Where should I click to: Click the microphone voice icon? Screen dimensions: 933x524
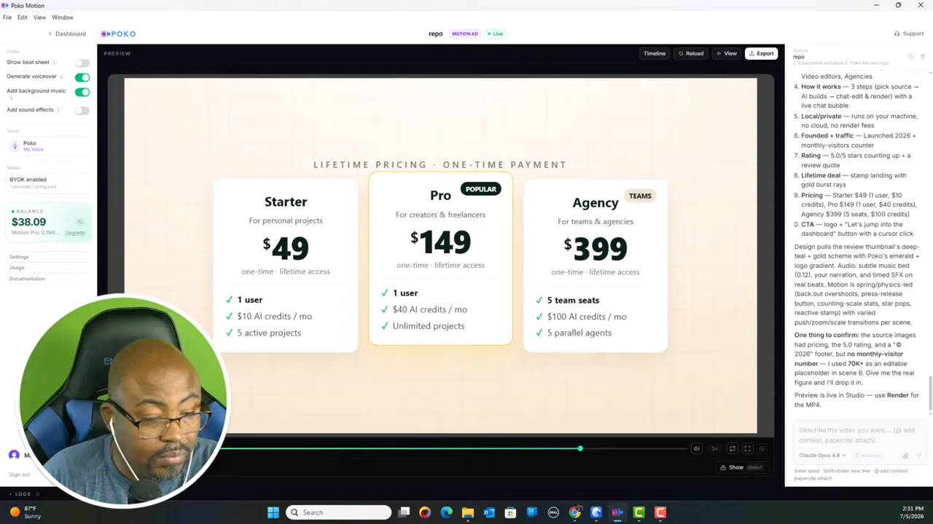[15, 146]
